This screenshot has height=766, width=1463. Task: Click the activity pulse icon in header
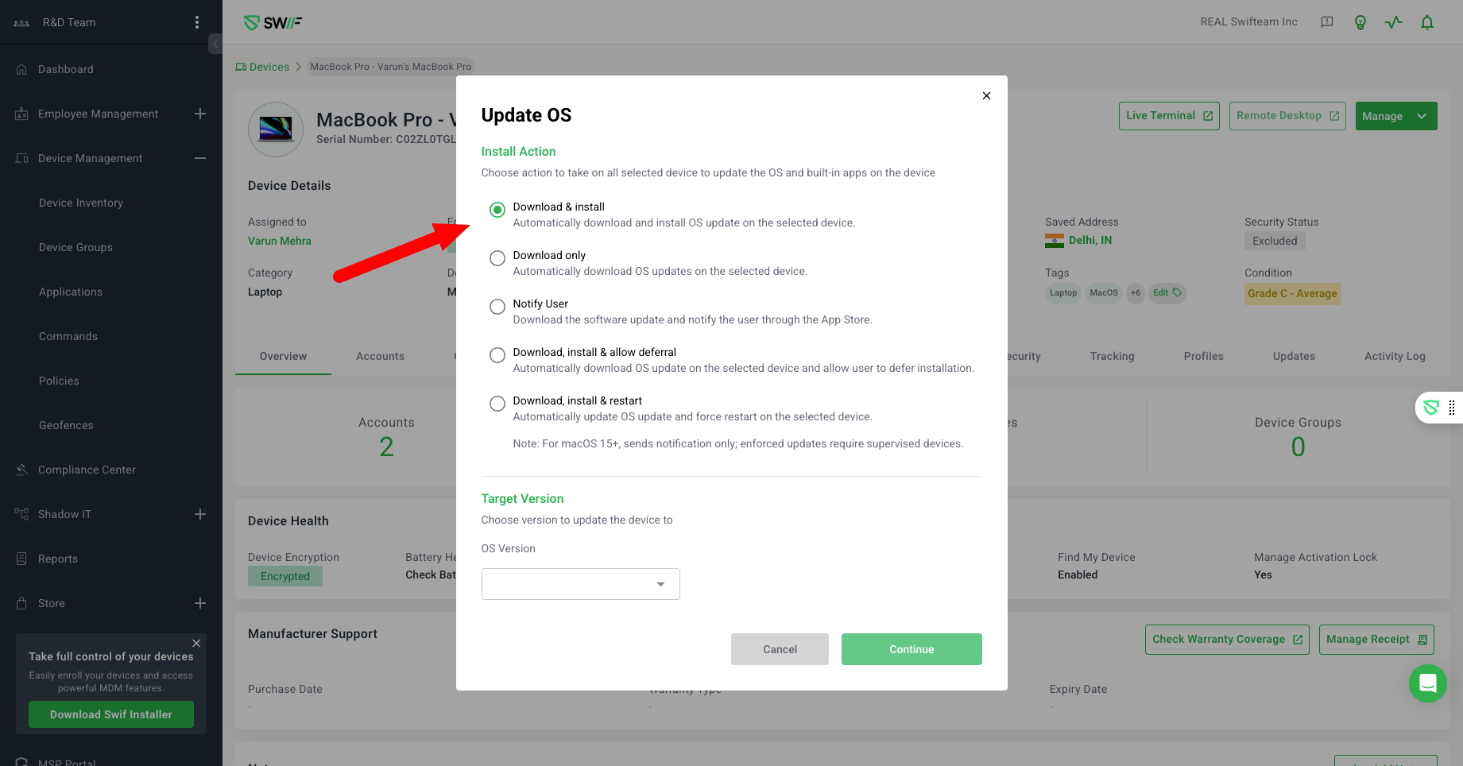[x=1394, y=22]
